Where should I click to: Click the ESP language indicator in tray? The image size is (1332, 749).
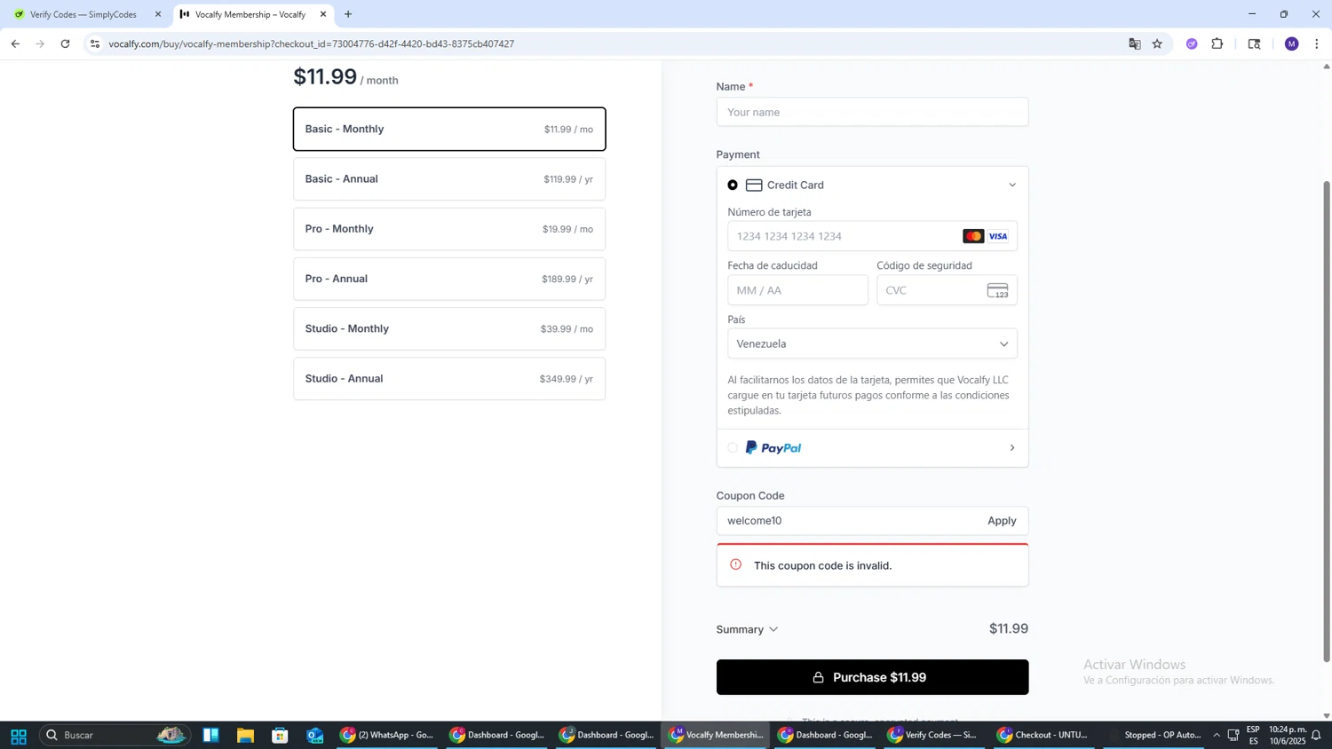click(1253, 735)
